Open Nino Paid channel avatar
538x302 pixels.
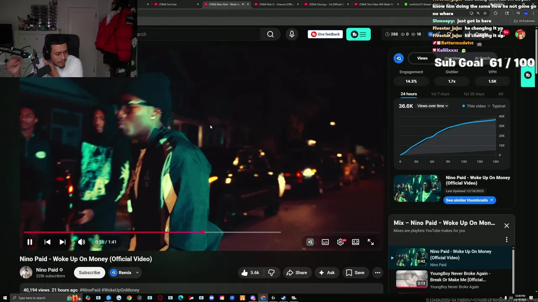pos(26,272)
